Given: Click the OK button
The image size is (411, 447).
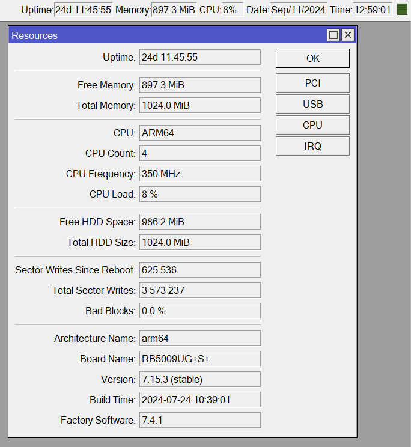Looking at the screenshot, I should [312, 58].
